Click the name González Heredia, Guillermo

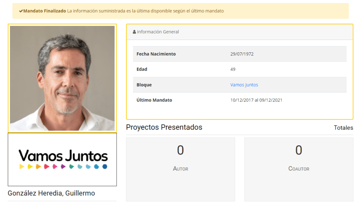51,193
